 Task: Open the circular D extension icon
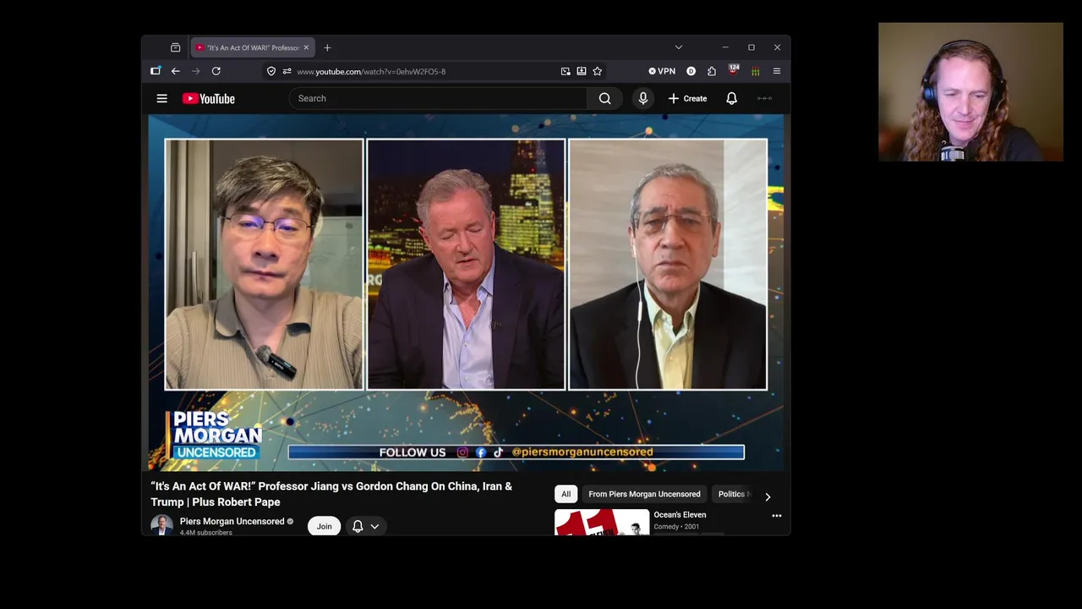tap(691, 71)
